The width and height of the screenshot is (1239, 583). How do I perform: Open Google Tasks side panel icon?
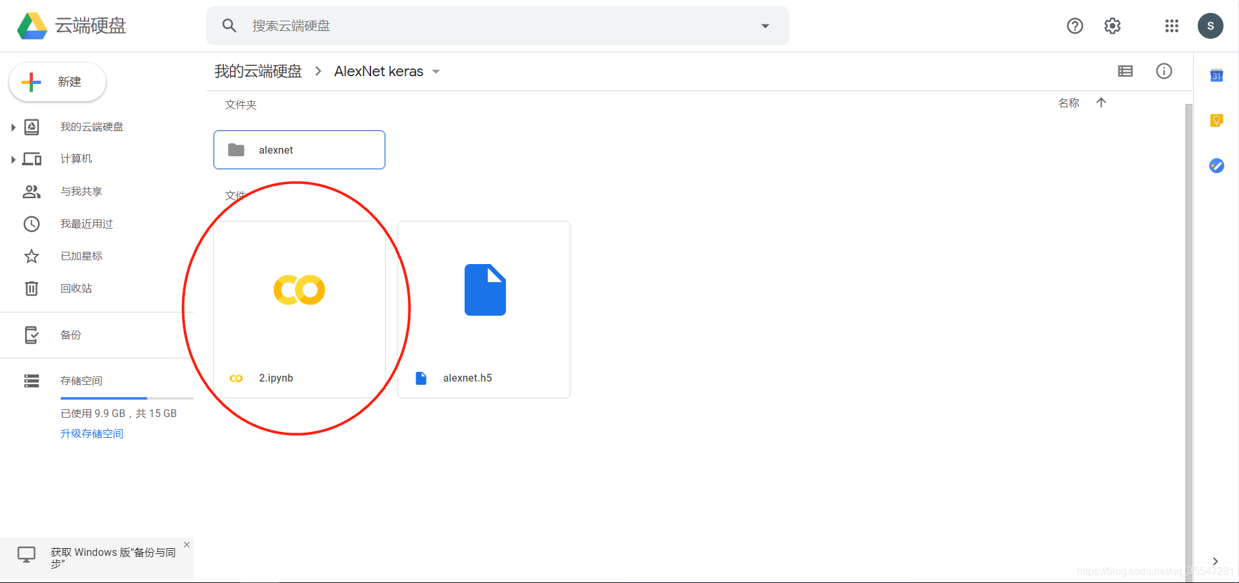(1216, 166)
